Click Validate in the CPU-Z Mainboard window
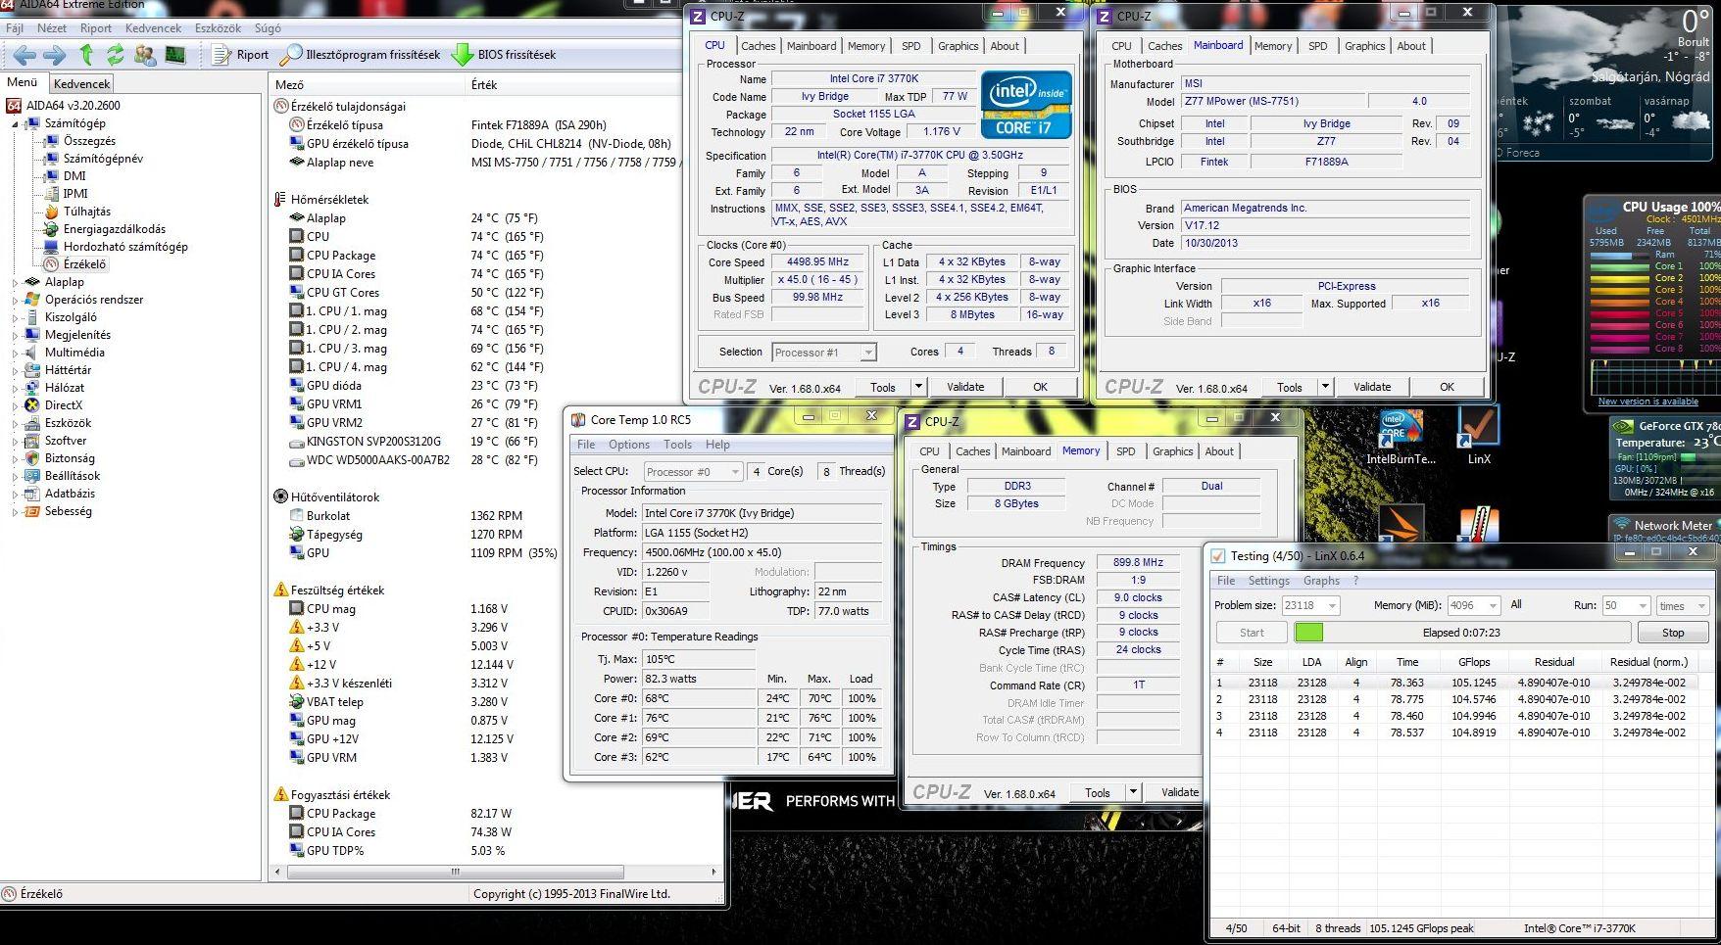The image size is (1721, 945). (1372, 387)
